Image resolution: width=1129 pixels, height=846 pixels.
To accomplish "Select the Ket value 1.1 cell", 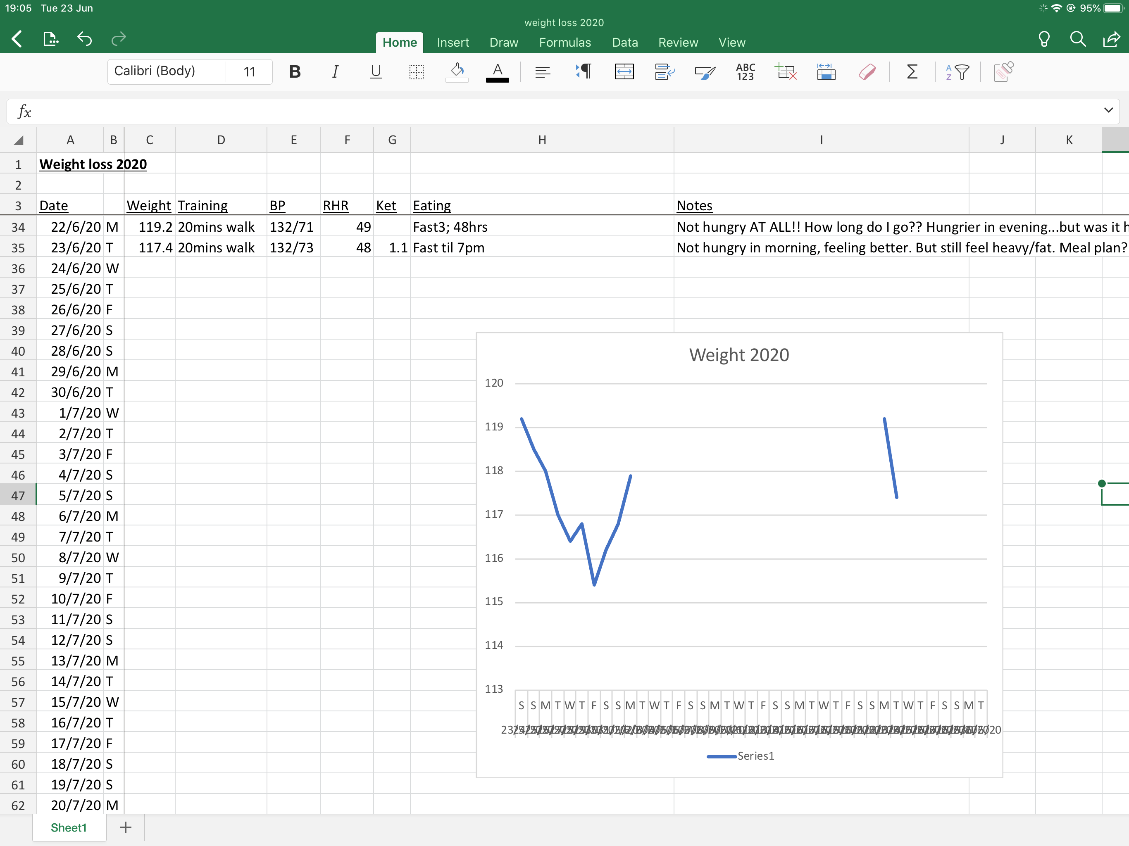I will coord(392,247).
